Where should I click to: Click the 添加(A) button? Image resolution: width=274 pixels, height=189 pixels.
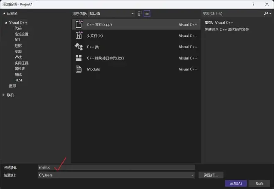236,184
